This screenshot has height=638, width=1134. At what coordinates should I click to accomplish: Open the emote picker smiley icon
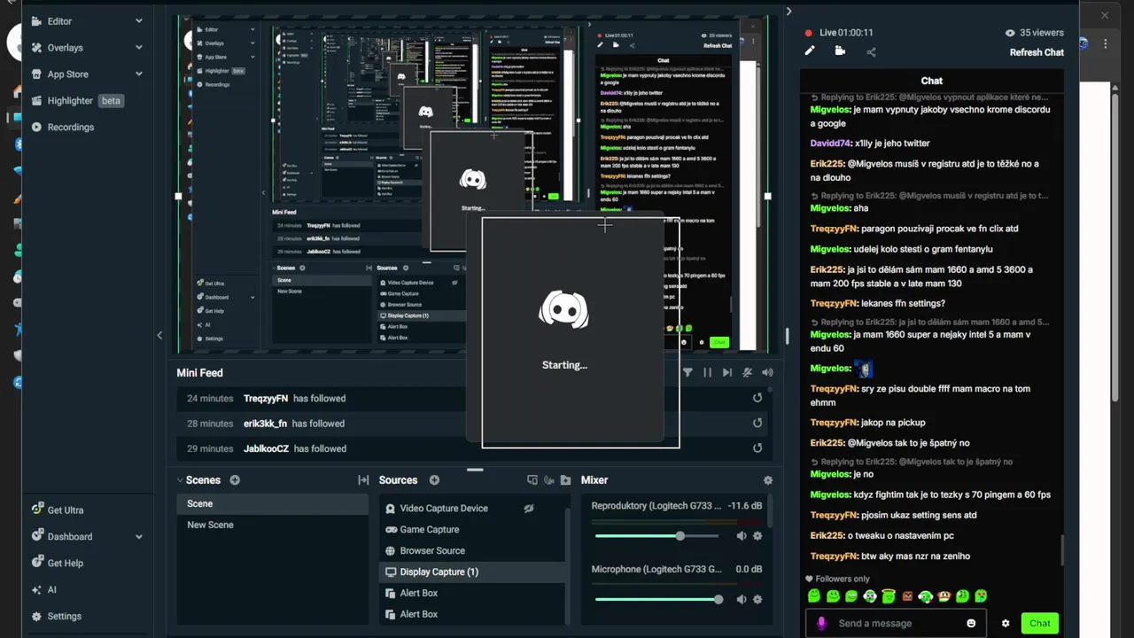pyautogui.click(x=971, y=624)
